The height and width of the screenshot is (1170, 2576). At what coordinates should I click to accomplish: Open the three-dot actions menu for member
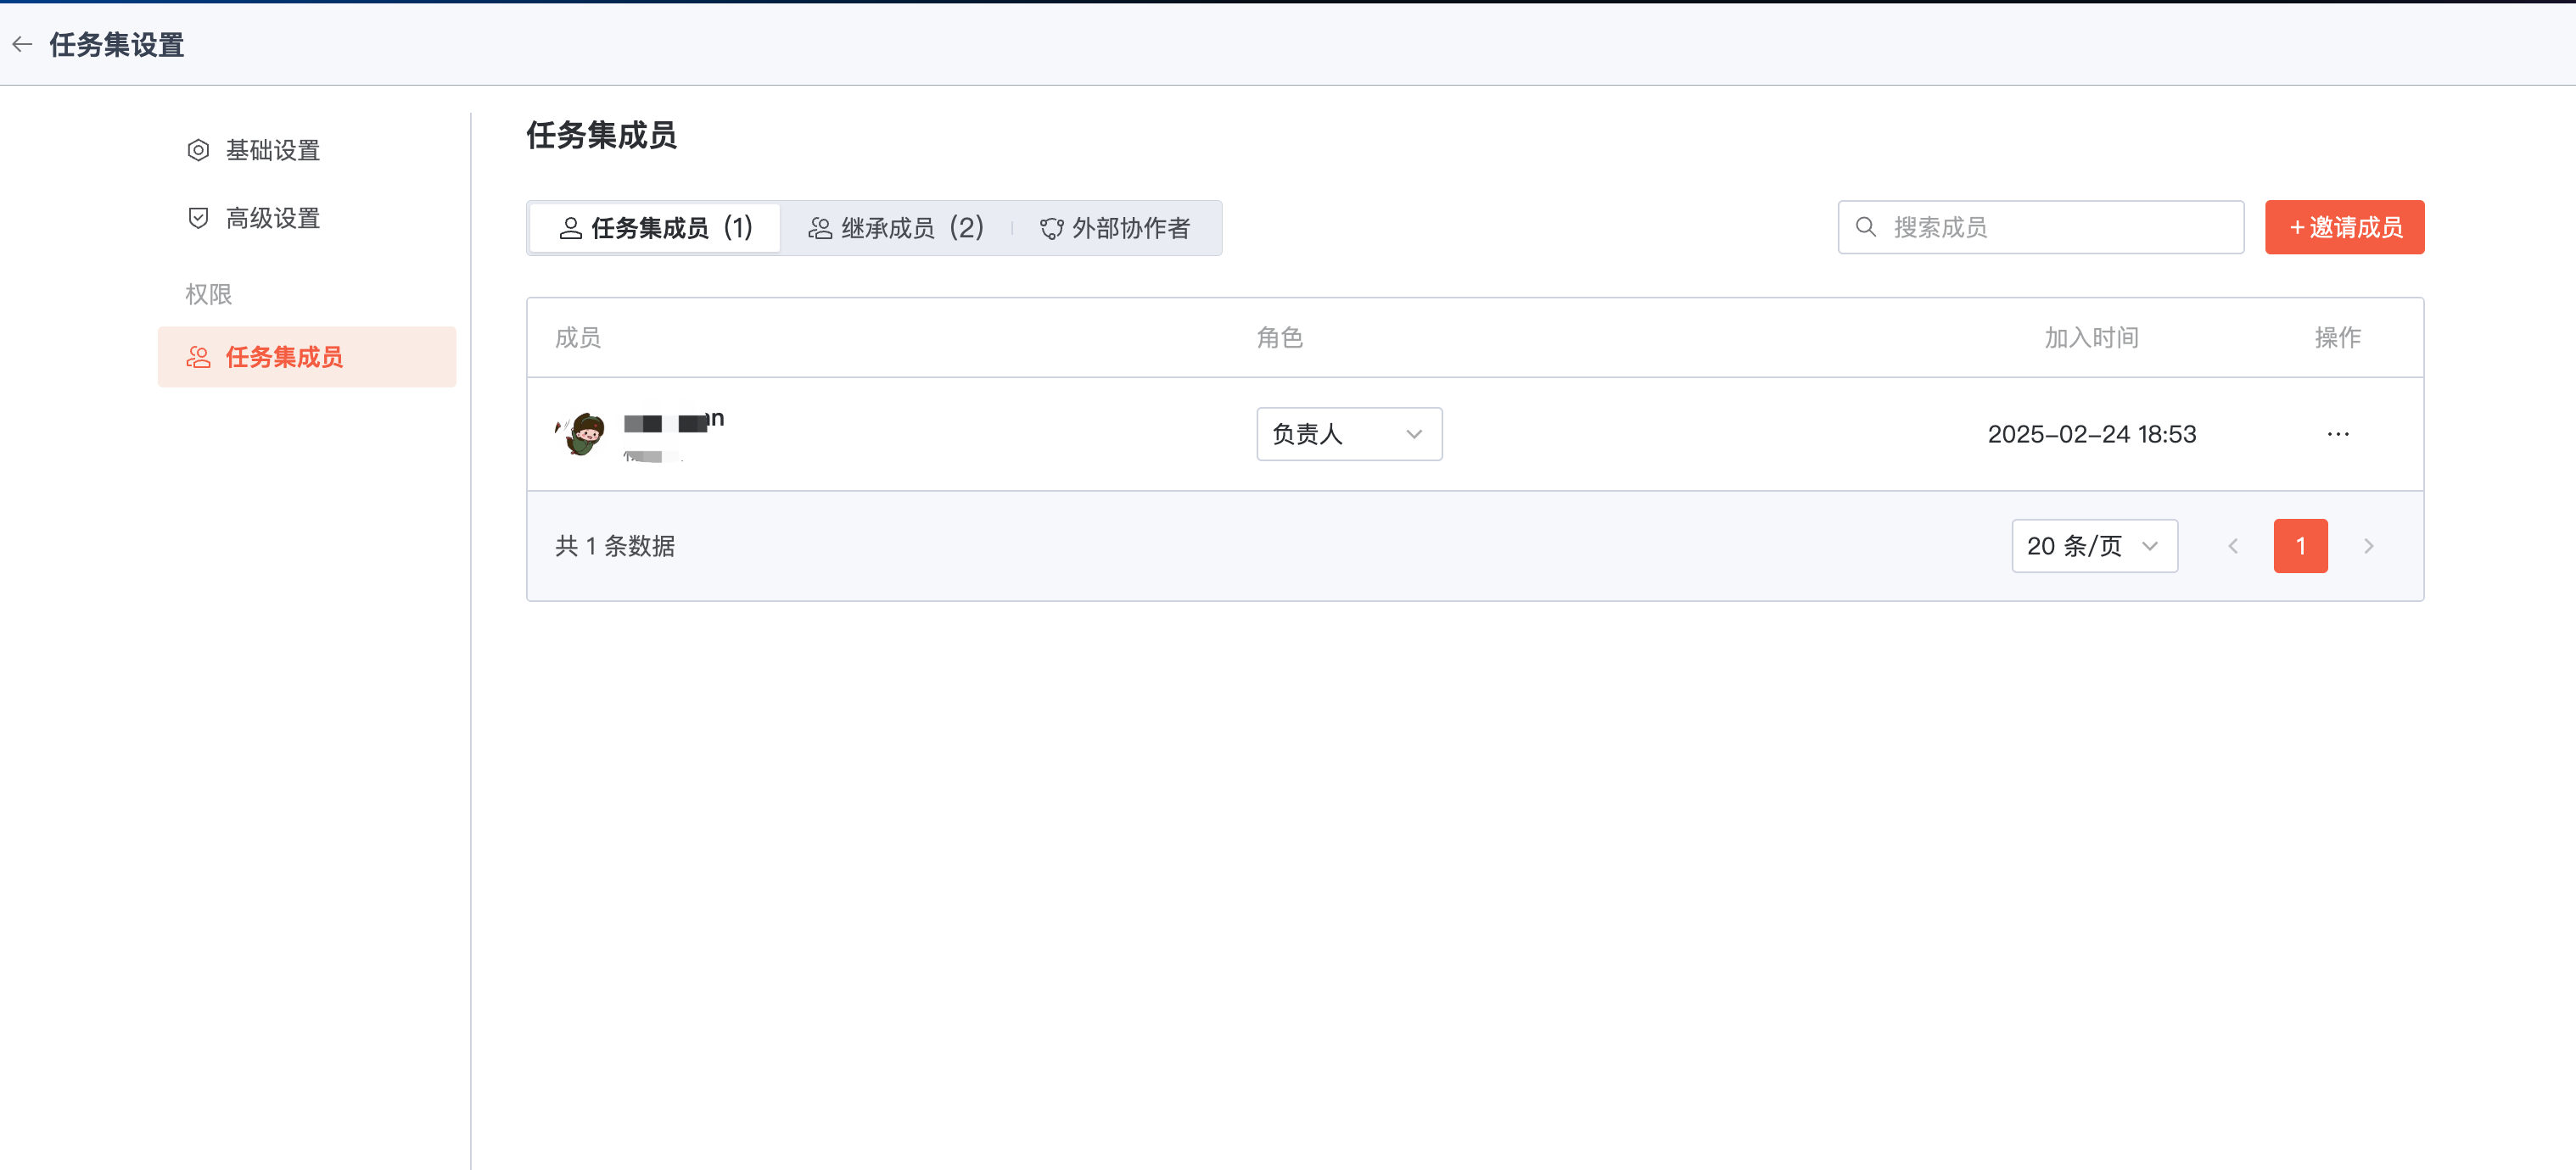click(2337, 433)
